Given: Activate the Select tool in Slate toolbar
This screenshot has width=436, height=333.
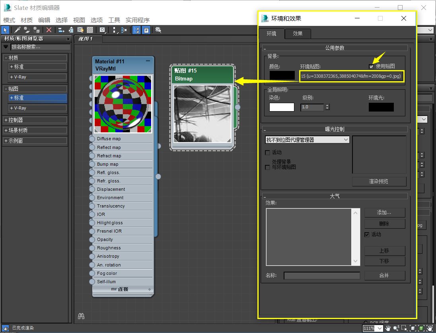Looking at the screenshot, I should click(5, 30).
